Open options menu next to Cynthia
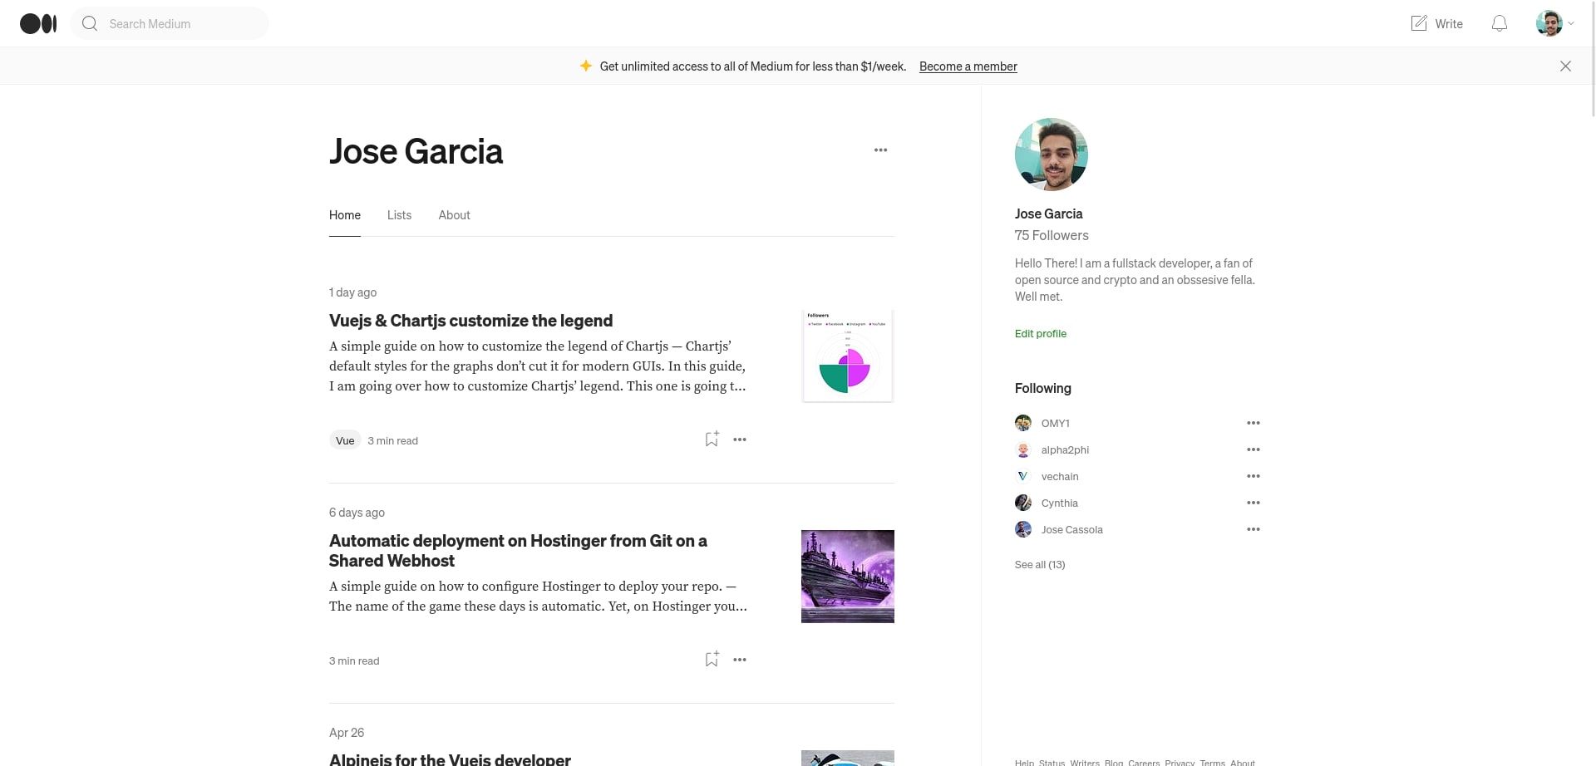1596x766 pixels. pos(1254,503)
